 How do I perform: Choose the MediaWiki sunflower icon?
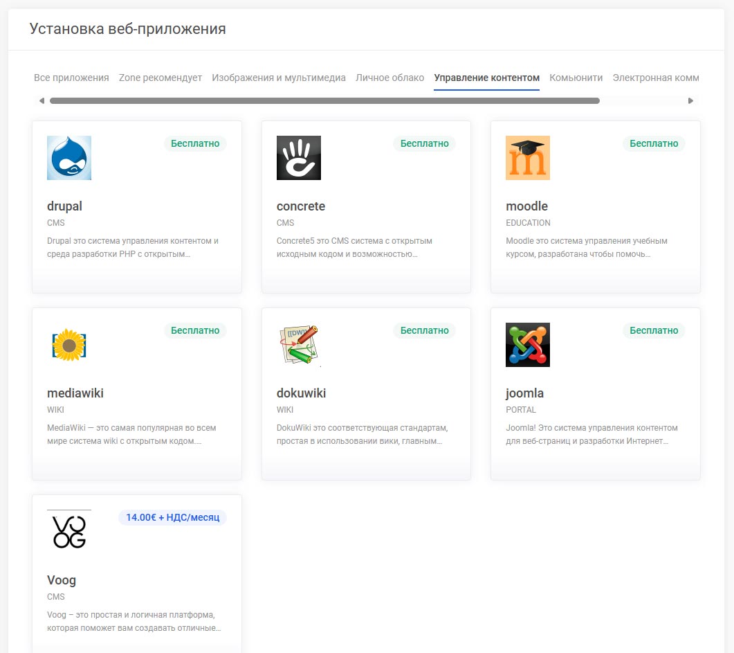[x=69, y=345]
